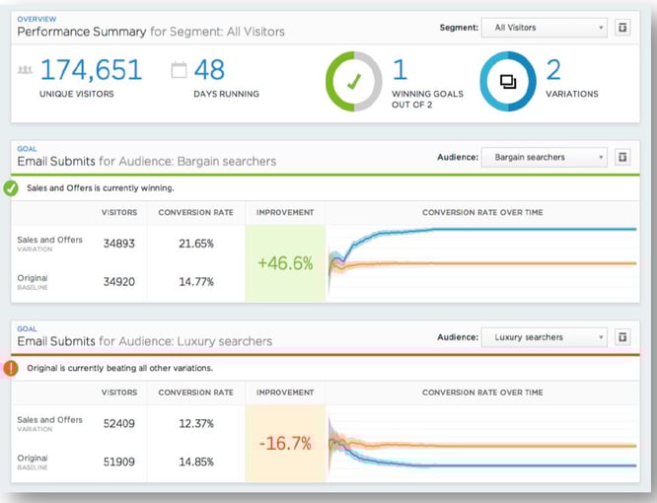Screen dimensions: 657x503
Task: Open the Audience Bargain searchers dropdown
Action: point(544,158)
